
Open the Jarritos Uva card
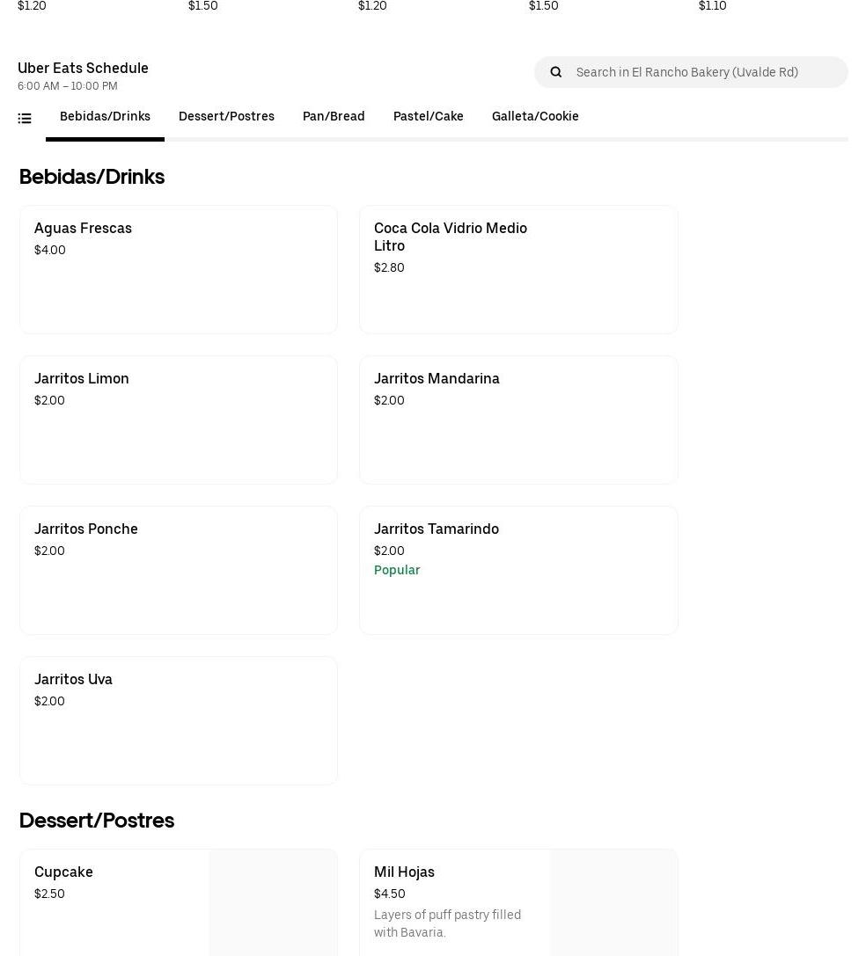(178, 720)
